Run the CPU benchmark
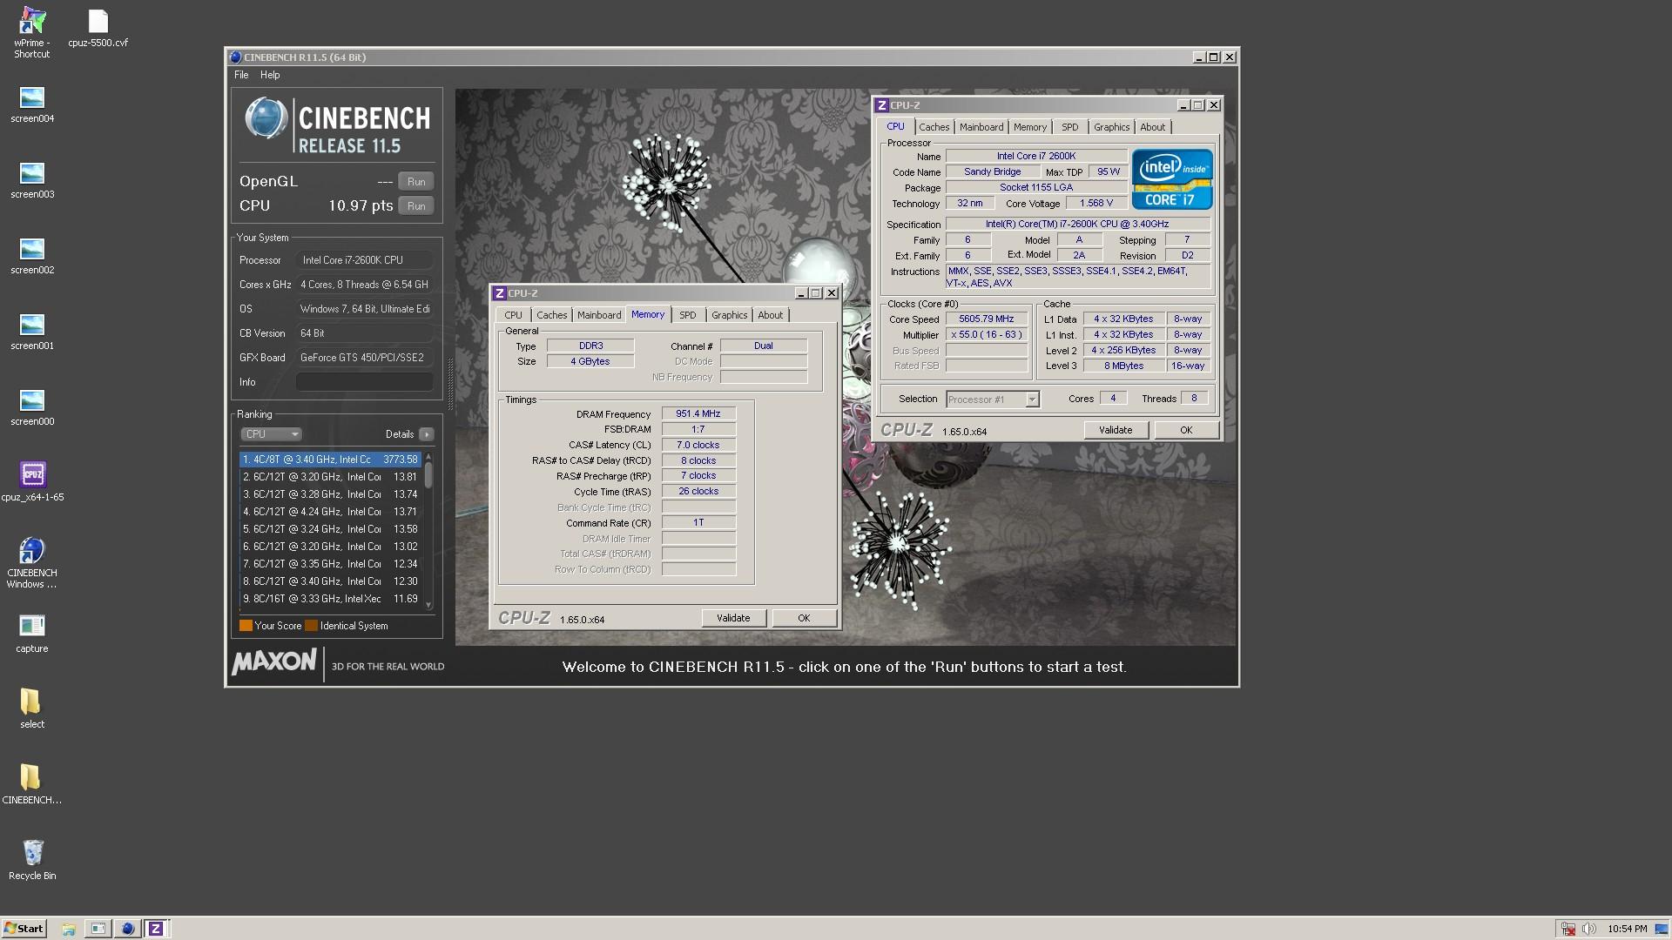 pos(416,206)
